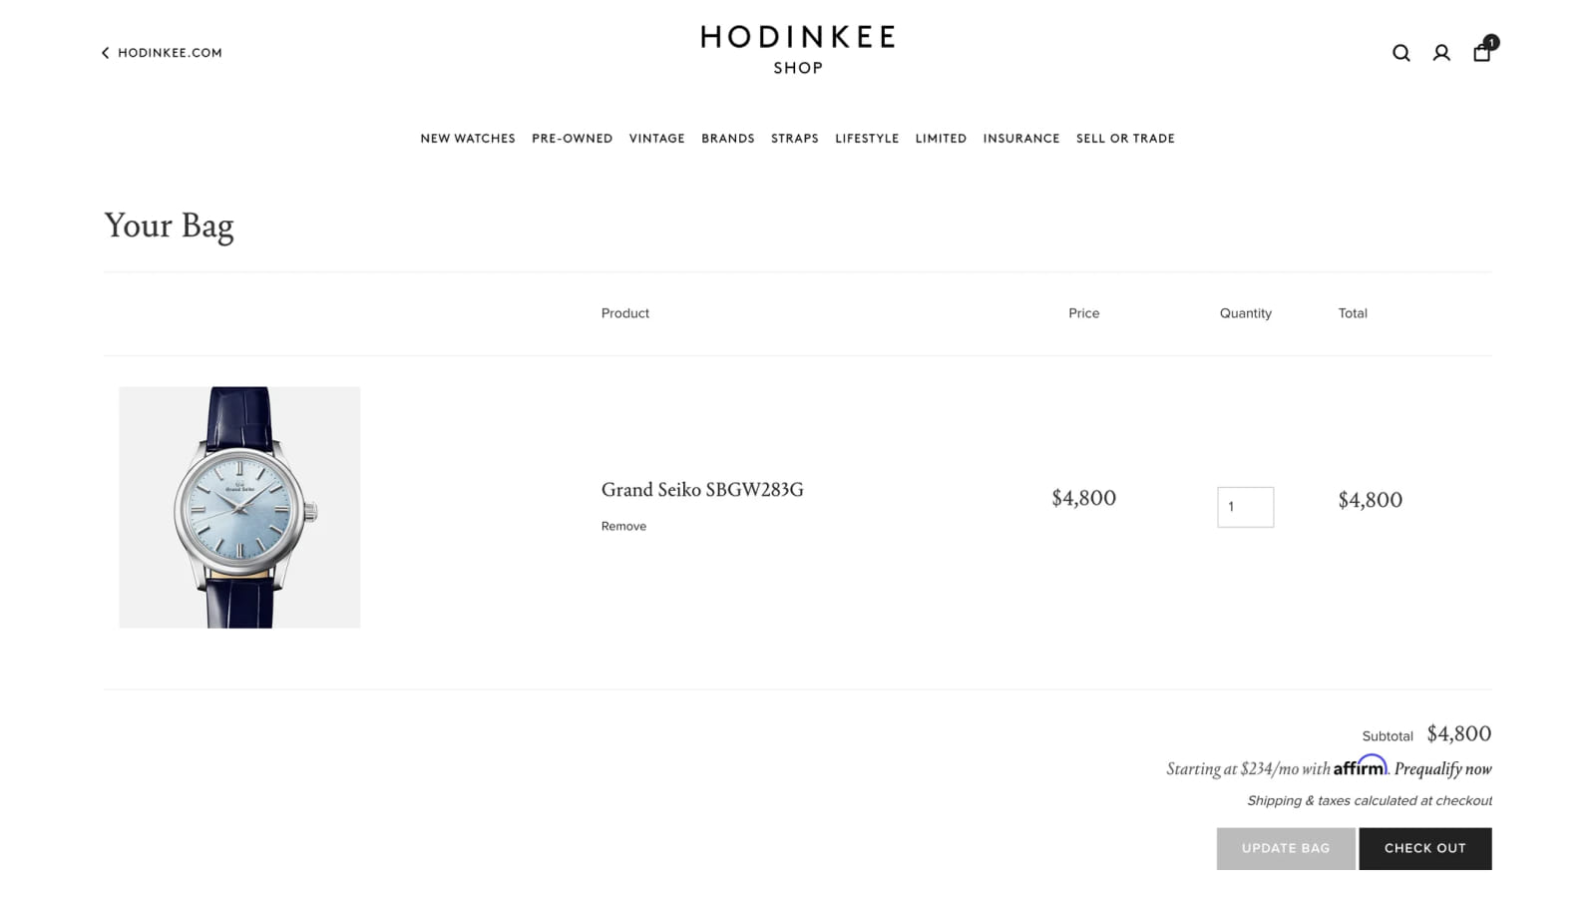Remove the Grand Seiko from the bag
1596x898 pixels.
click(x=623, y=526)
